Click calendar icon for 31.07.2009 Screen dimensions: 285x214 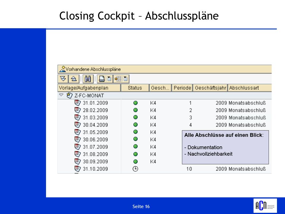tap(77, 147)
